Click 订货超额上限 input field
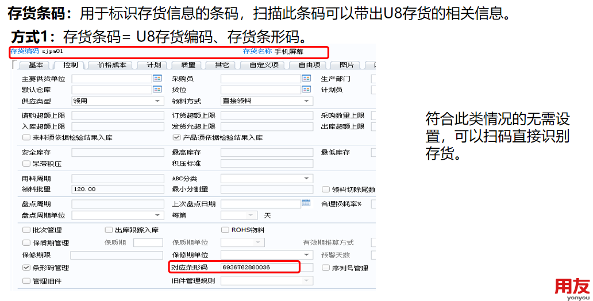The image size is (593, 301). [267, 115]
